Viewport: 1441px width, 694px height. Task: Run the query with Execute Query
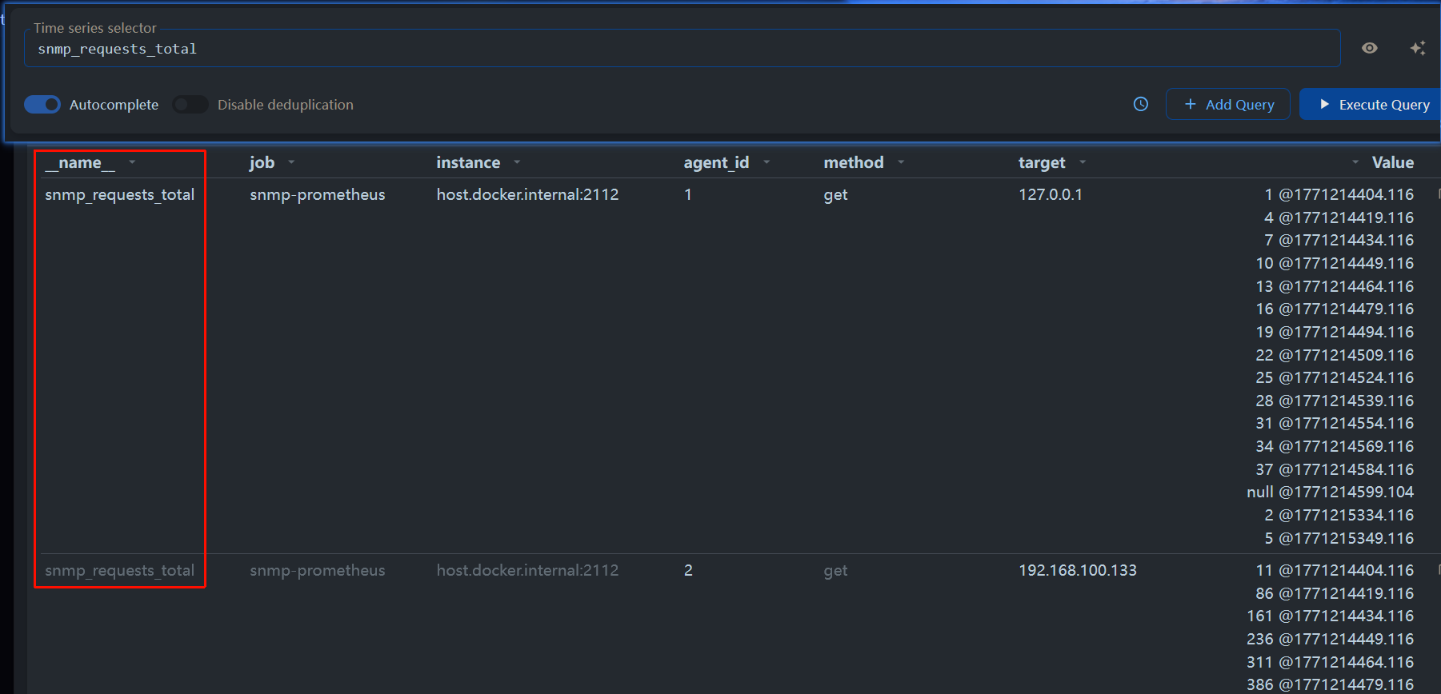tap(1373, 104)
